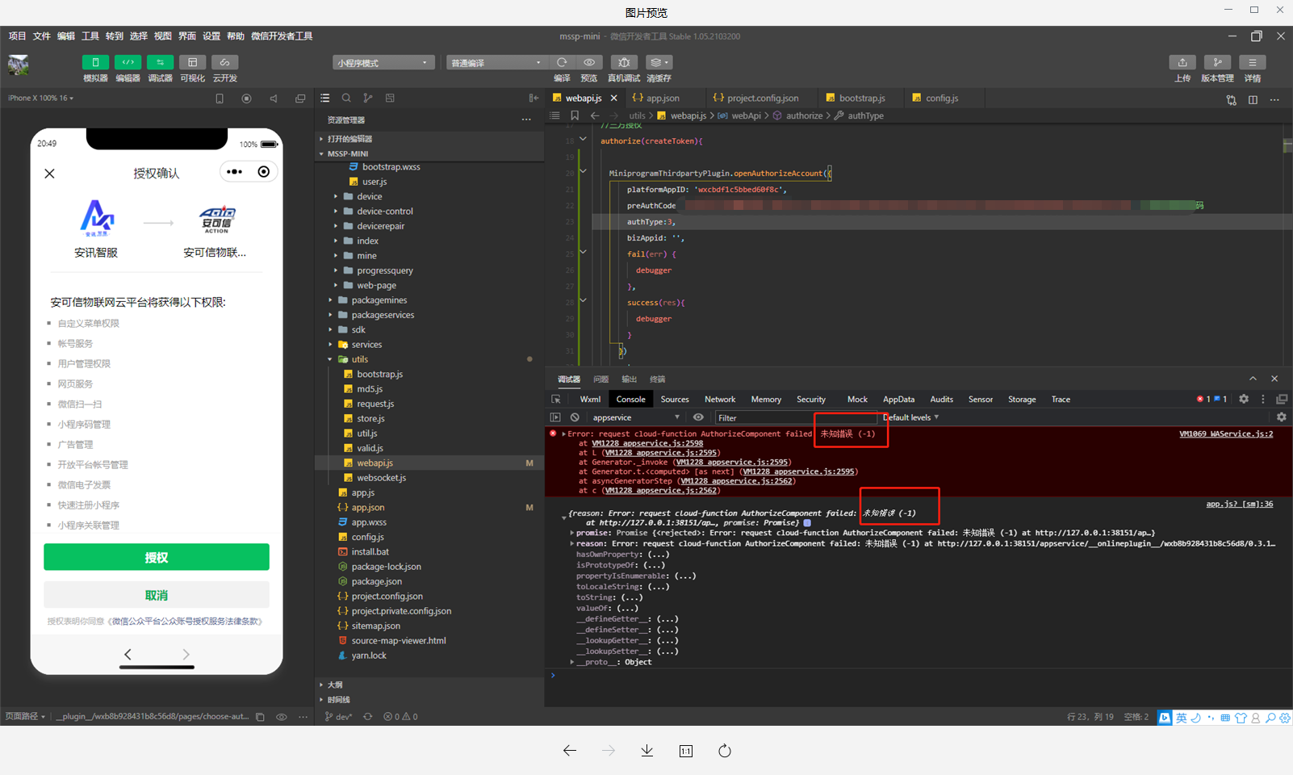Copy the page path in the status bar
Screen dimensions: 1293x775
tap(260, 717)
